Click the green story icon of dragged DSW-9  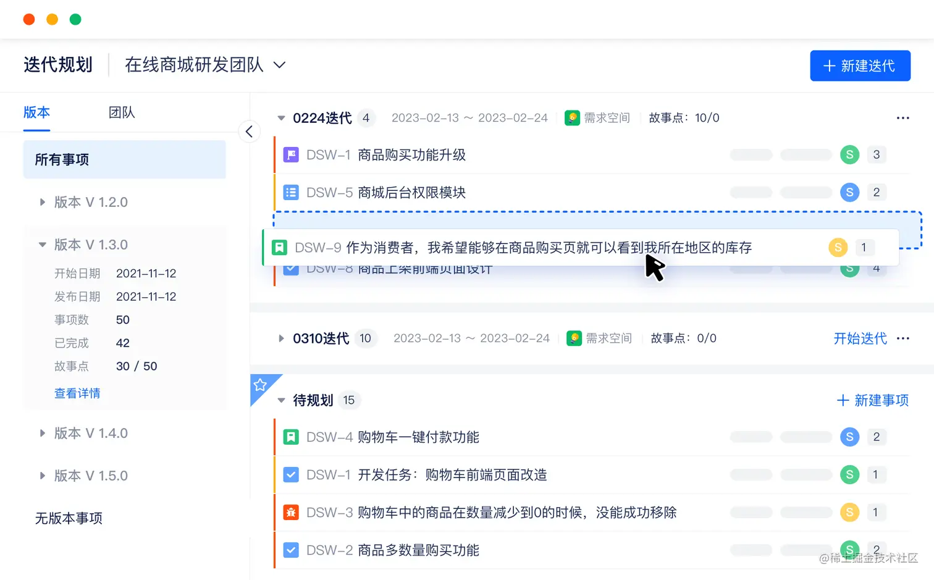tap(279, 248)
